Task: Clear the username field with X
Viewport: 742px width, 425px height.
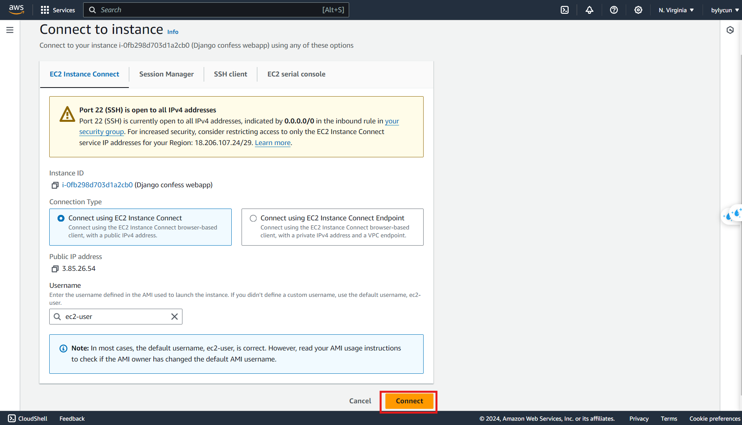Action: (175, 317)
